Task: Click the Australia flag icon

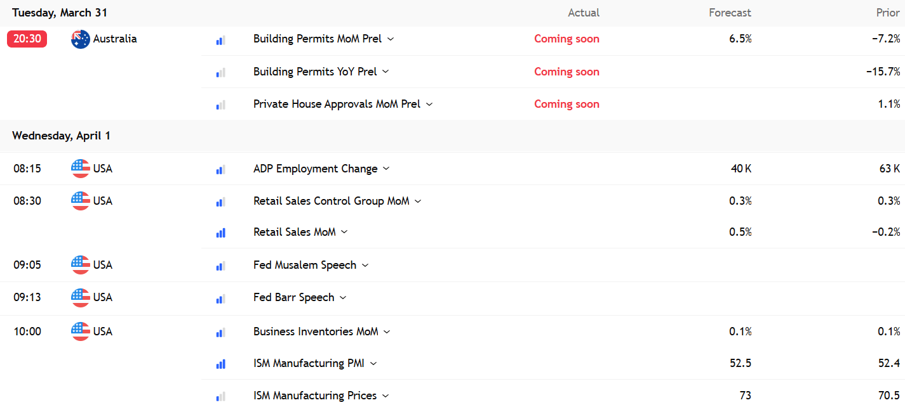Action: click(81, 39)
